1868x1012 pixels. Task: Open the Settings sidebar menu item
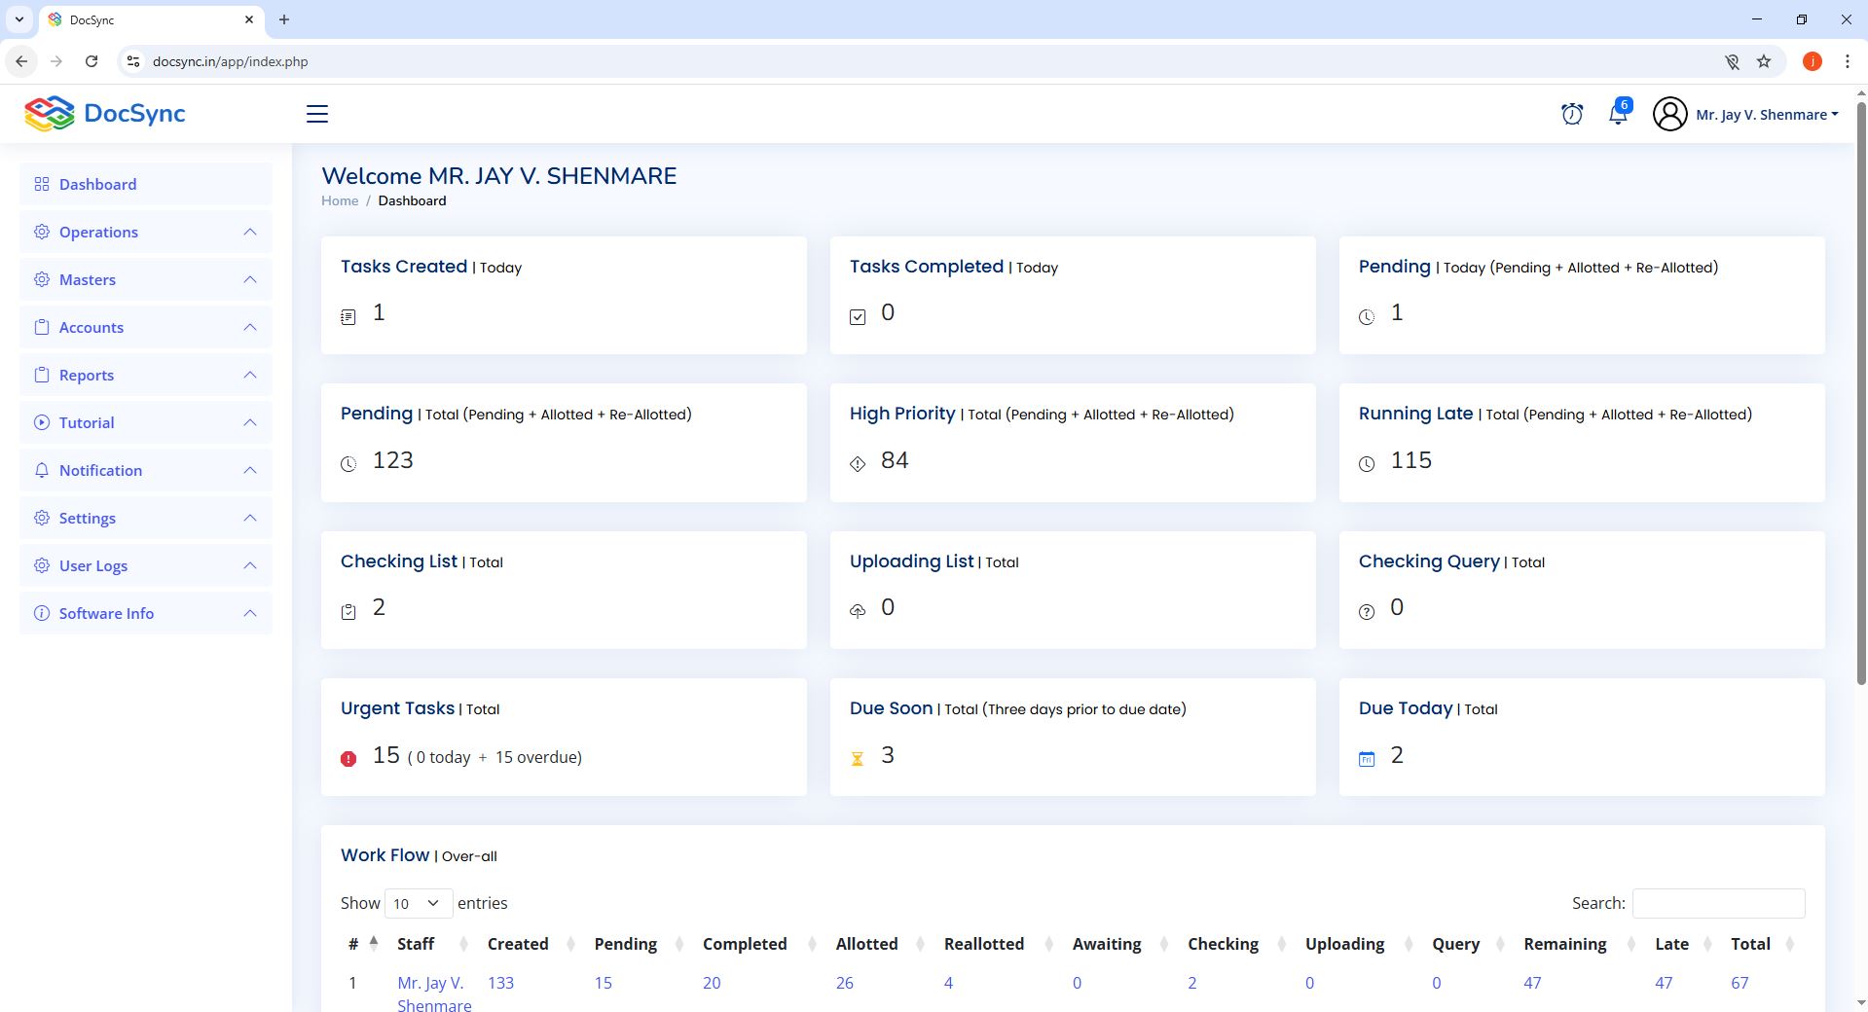[x=88, y=518]
